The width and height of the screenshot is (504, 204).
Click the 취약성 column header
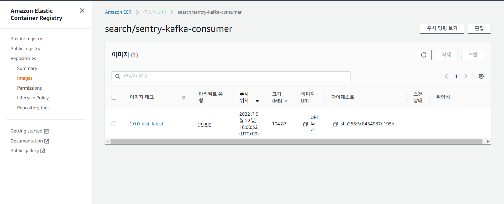(x=443, y=97)
